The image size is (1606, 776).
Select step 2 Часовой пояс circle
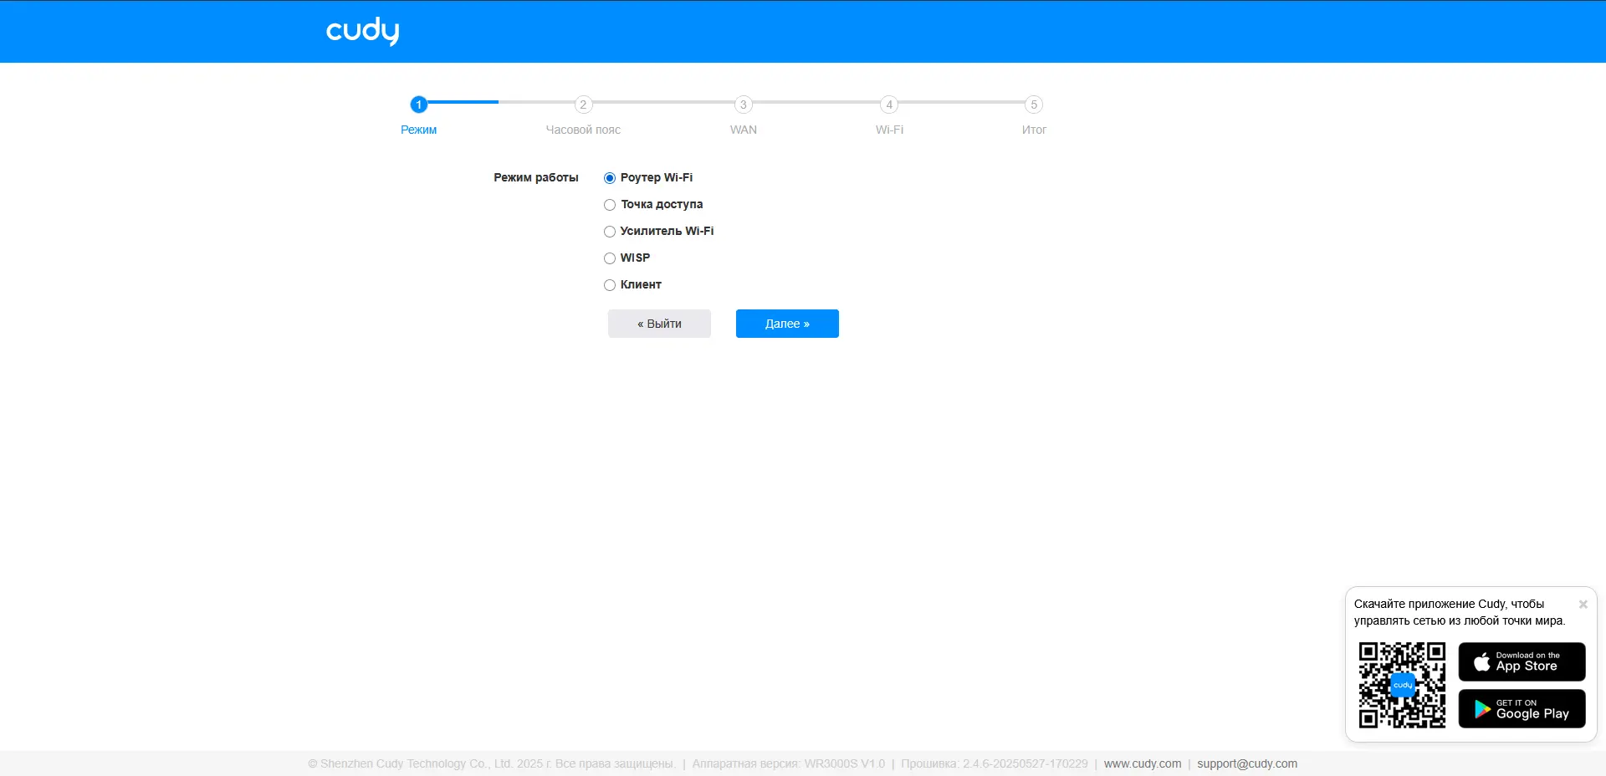(584, 105)
